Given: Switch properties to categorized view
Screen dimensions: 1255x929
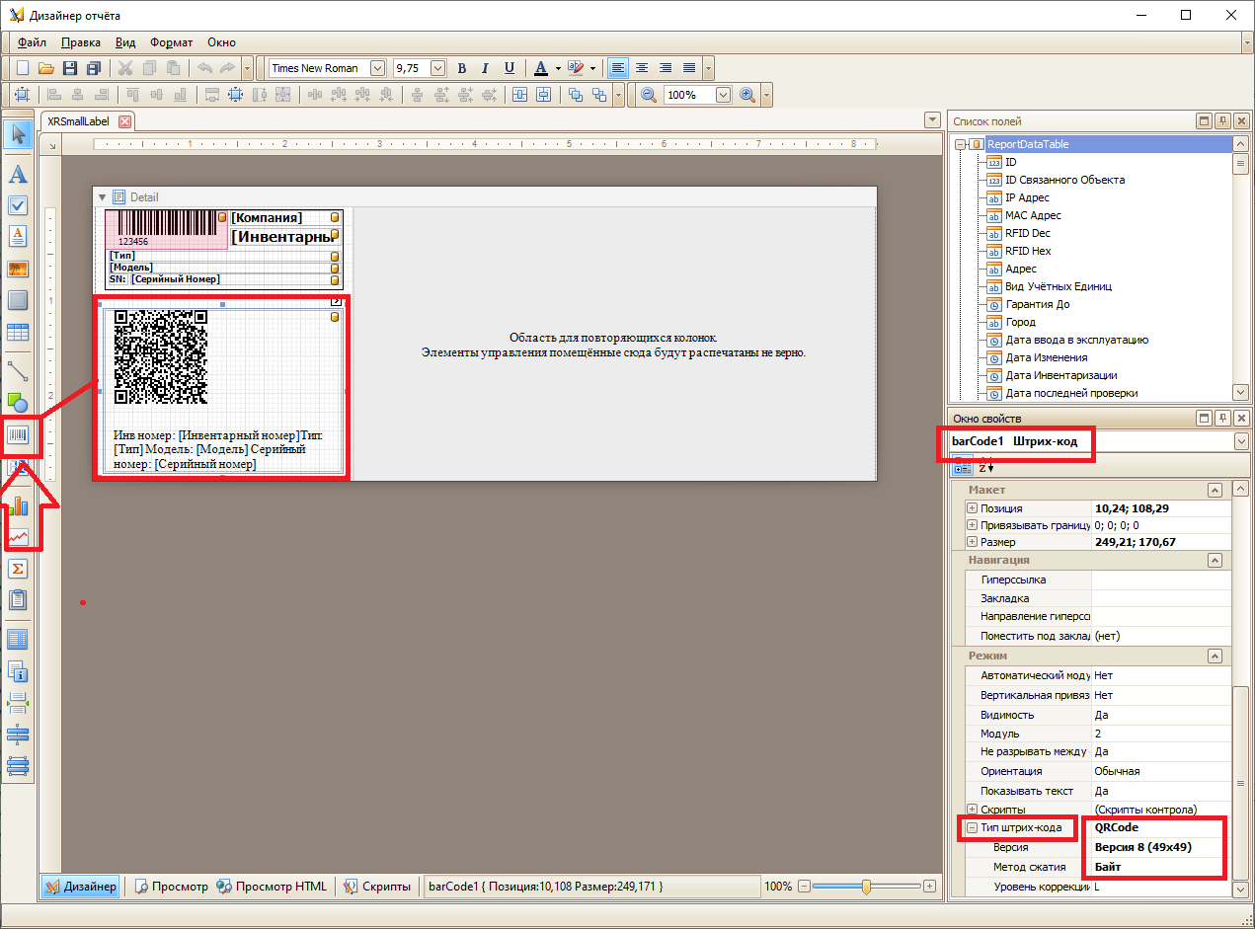Looking at the screenshot, I should [962, 468].
